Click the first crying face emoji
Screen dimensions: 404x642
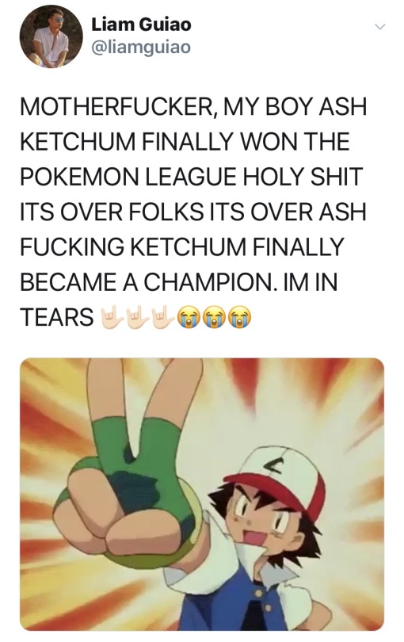188,318
